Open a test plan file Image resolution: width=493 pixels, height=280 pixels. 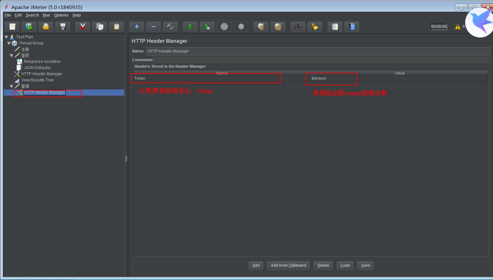pos(46,27)
